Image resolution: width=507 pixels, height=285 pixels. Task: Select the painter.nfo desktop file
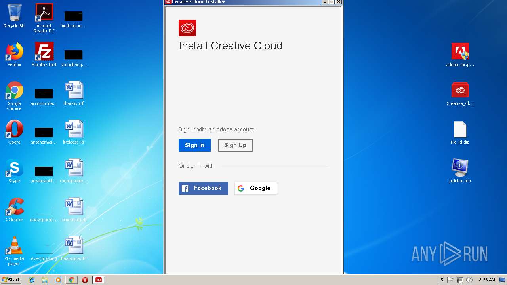tap(460, 171)
